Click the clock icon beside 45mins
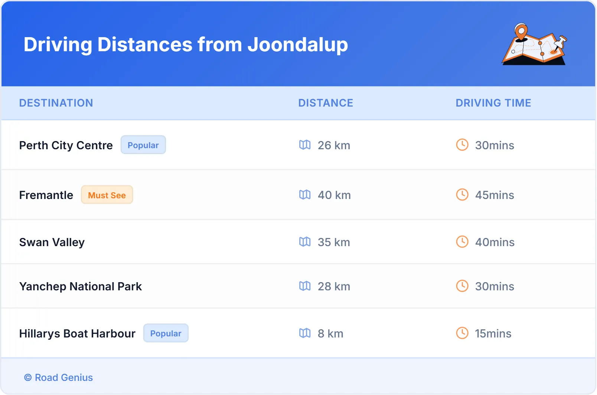The width and height of the screenshot is (597, 395). coord(462,195)
